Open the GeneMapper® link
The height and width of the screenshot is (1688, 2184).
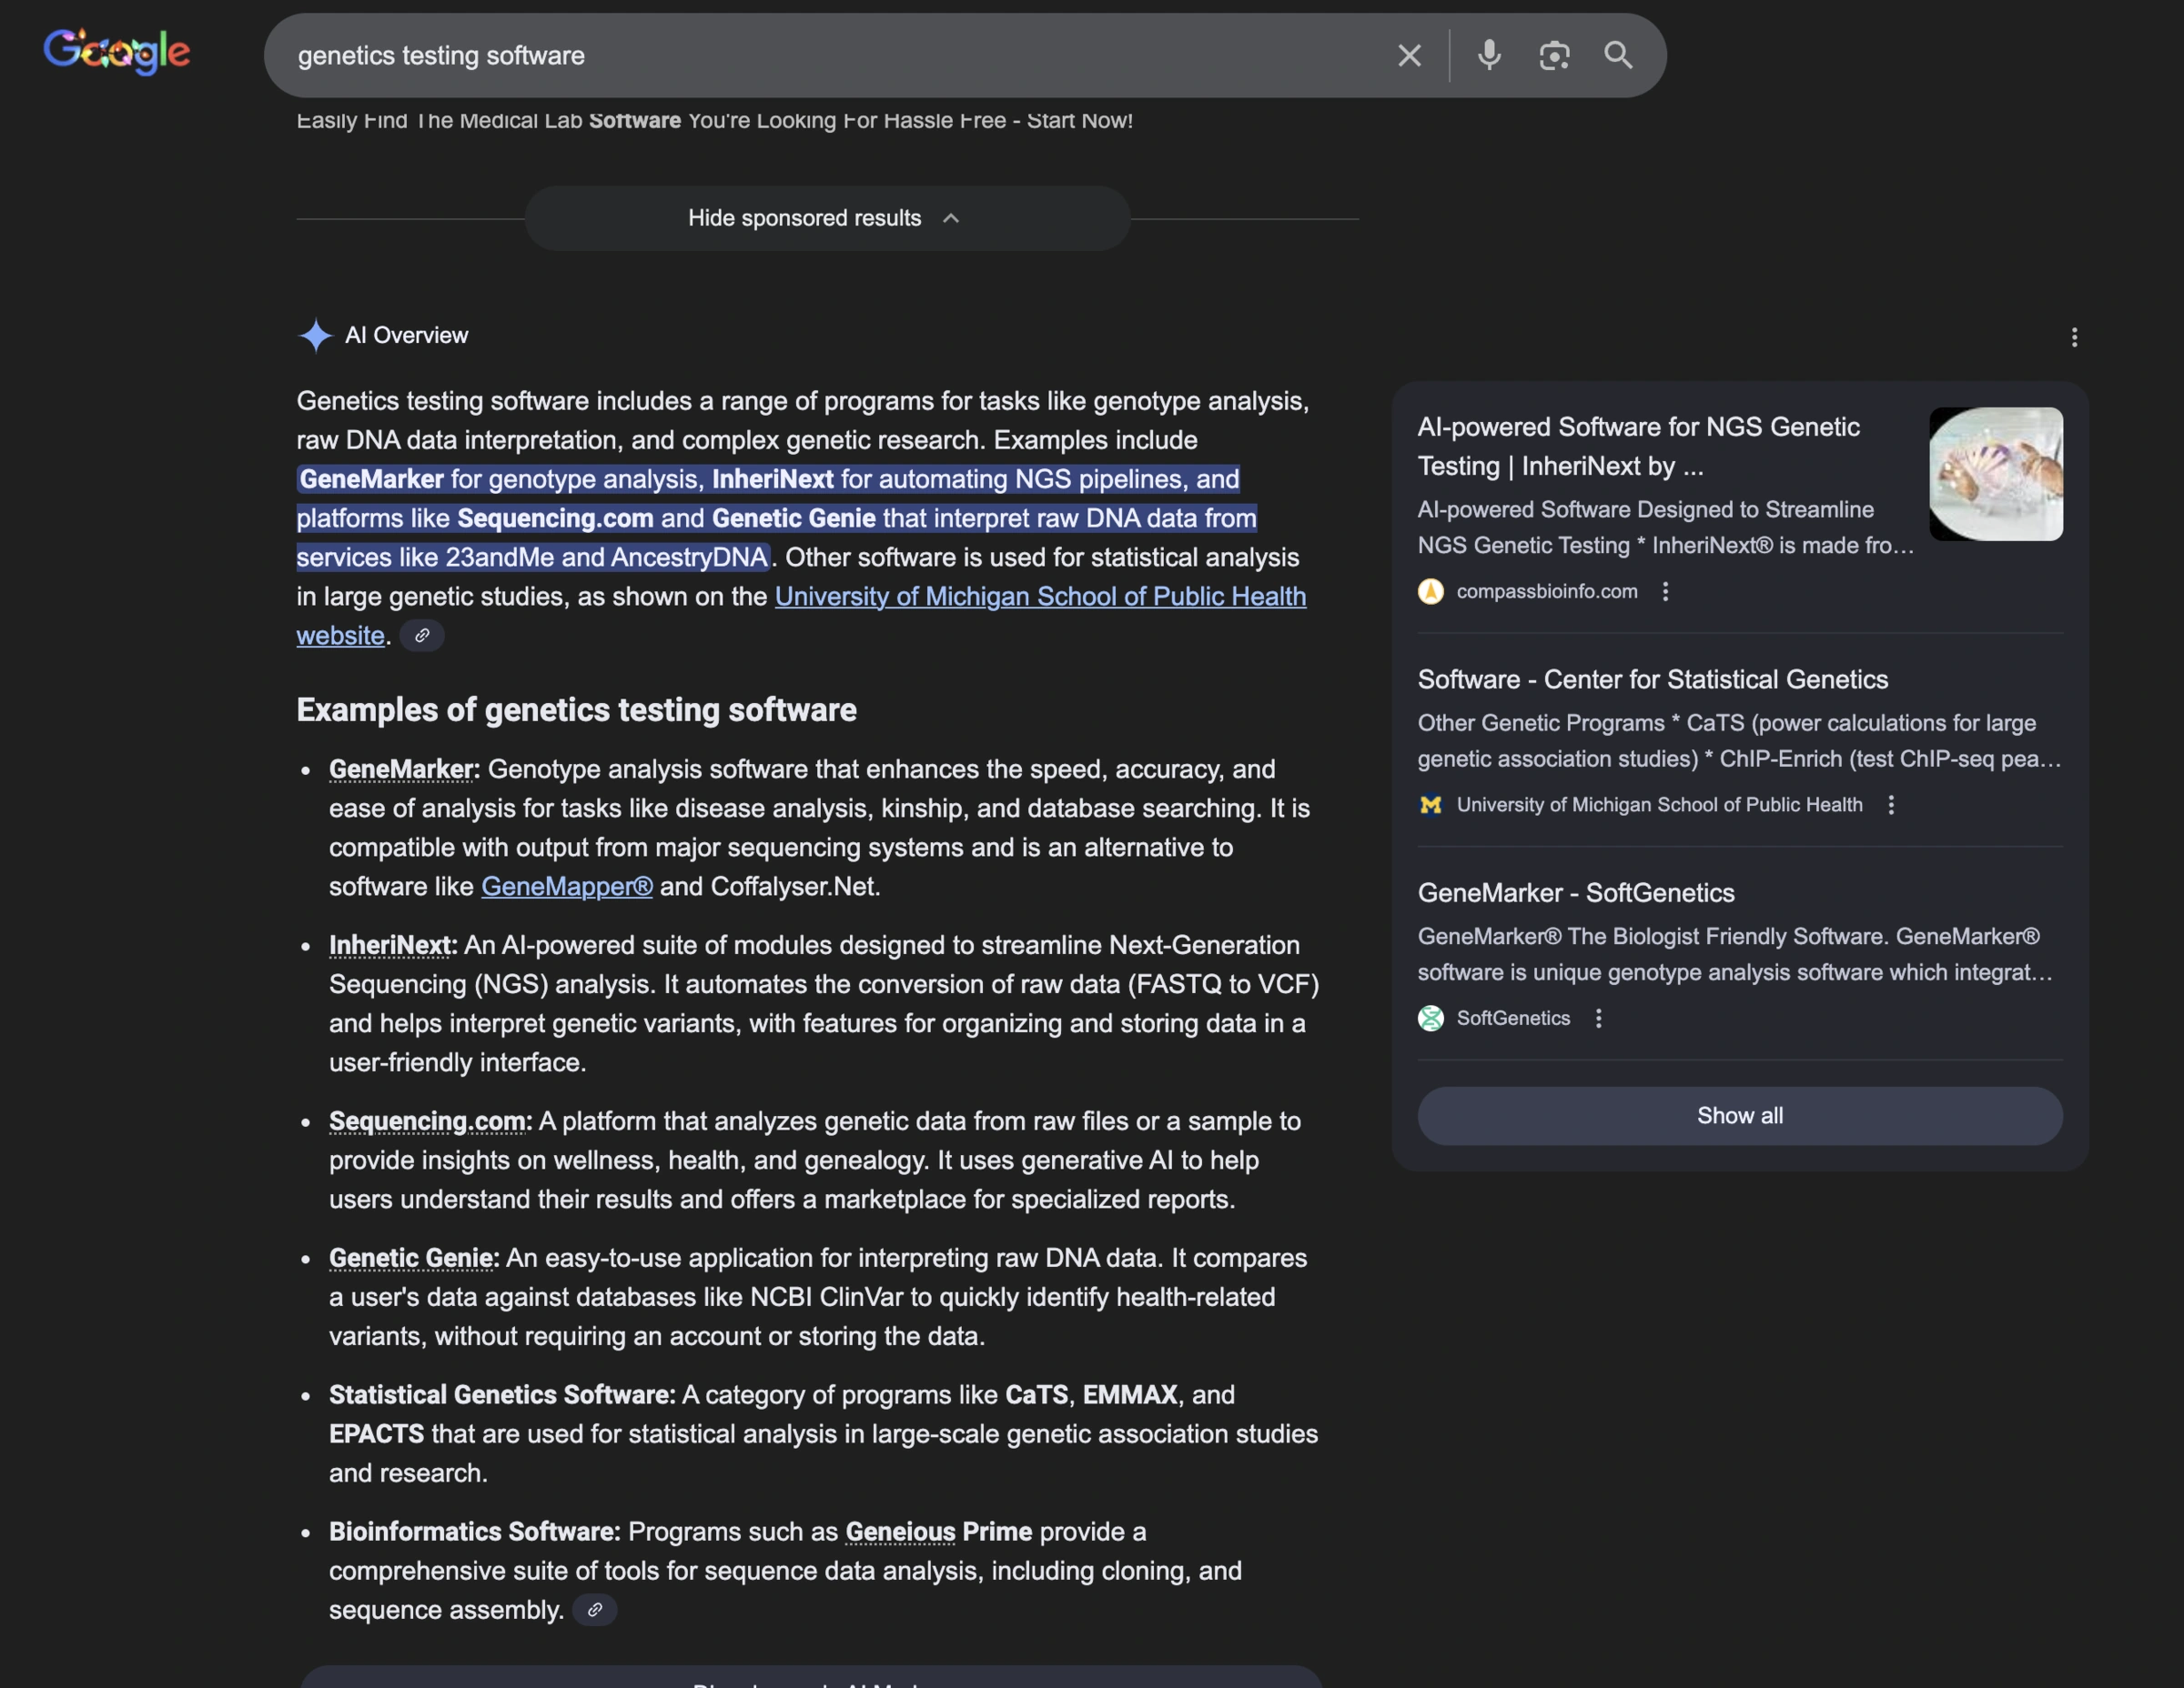pos(567,887)
